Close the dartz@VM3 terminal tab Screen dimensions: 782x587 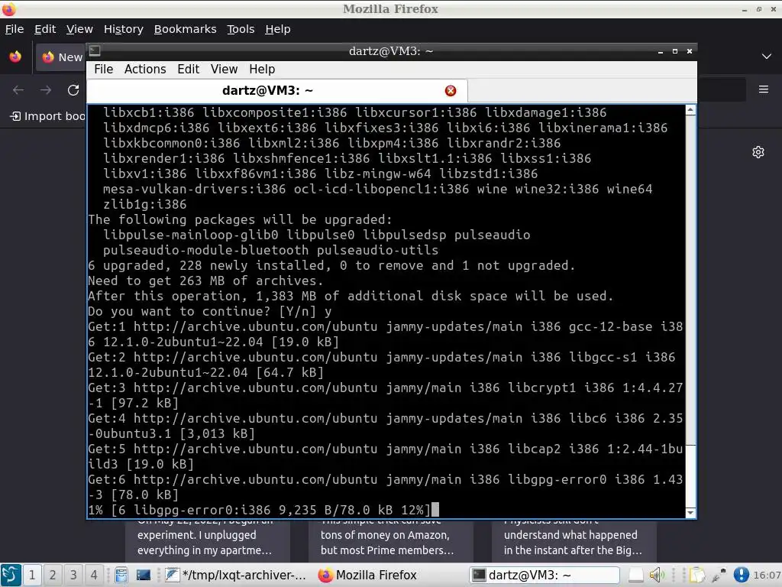click(451, 91)
